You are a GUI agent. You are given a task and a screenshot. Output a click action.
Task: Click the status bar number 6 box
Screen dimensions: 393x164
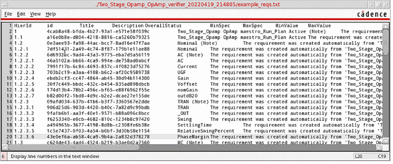click(3, 157)
